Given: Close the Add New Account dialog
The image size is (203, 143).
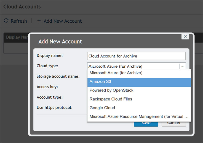Looking at the screenshot, I should pyautogui.click(x=185, y=37).
